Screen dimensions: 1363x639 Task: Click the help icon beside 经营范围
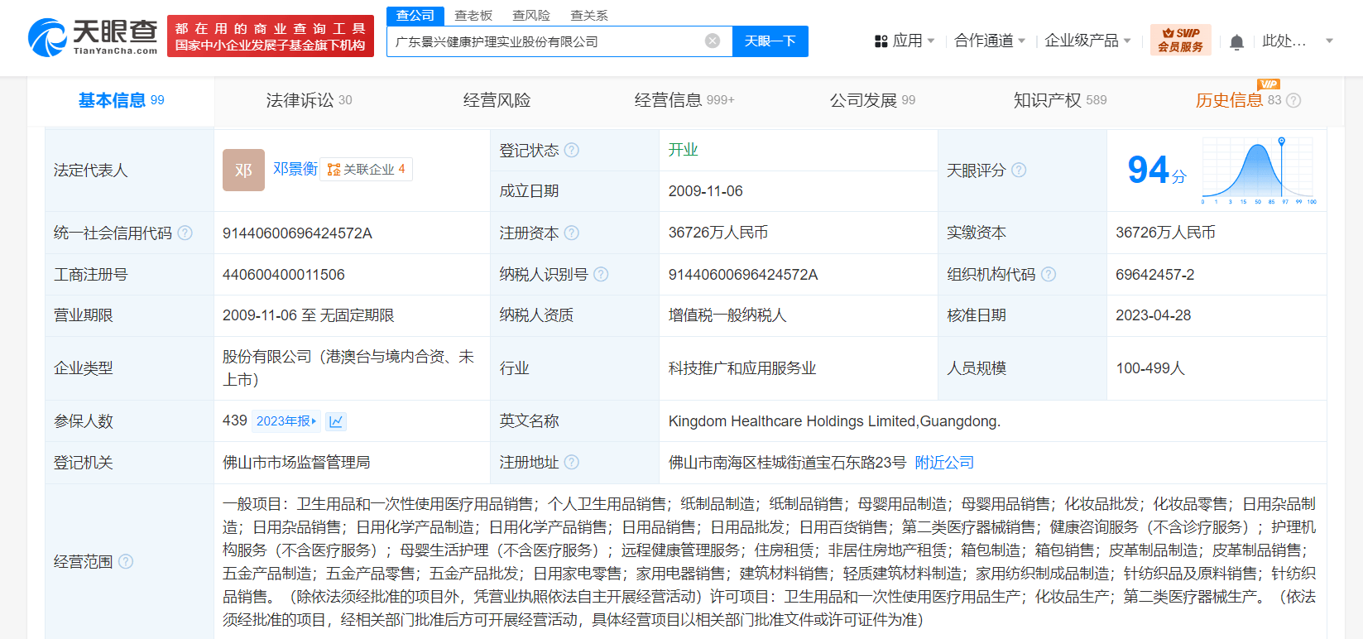(x=126, y=561)
